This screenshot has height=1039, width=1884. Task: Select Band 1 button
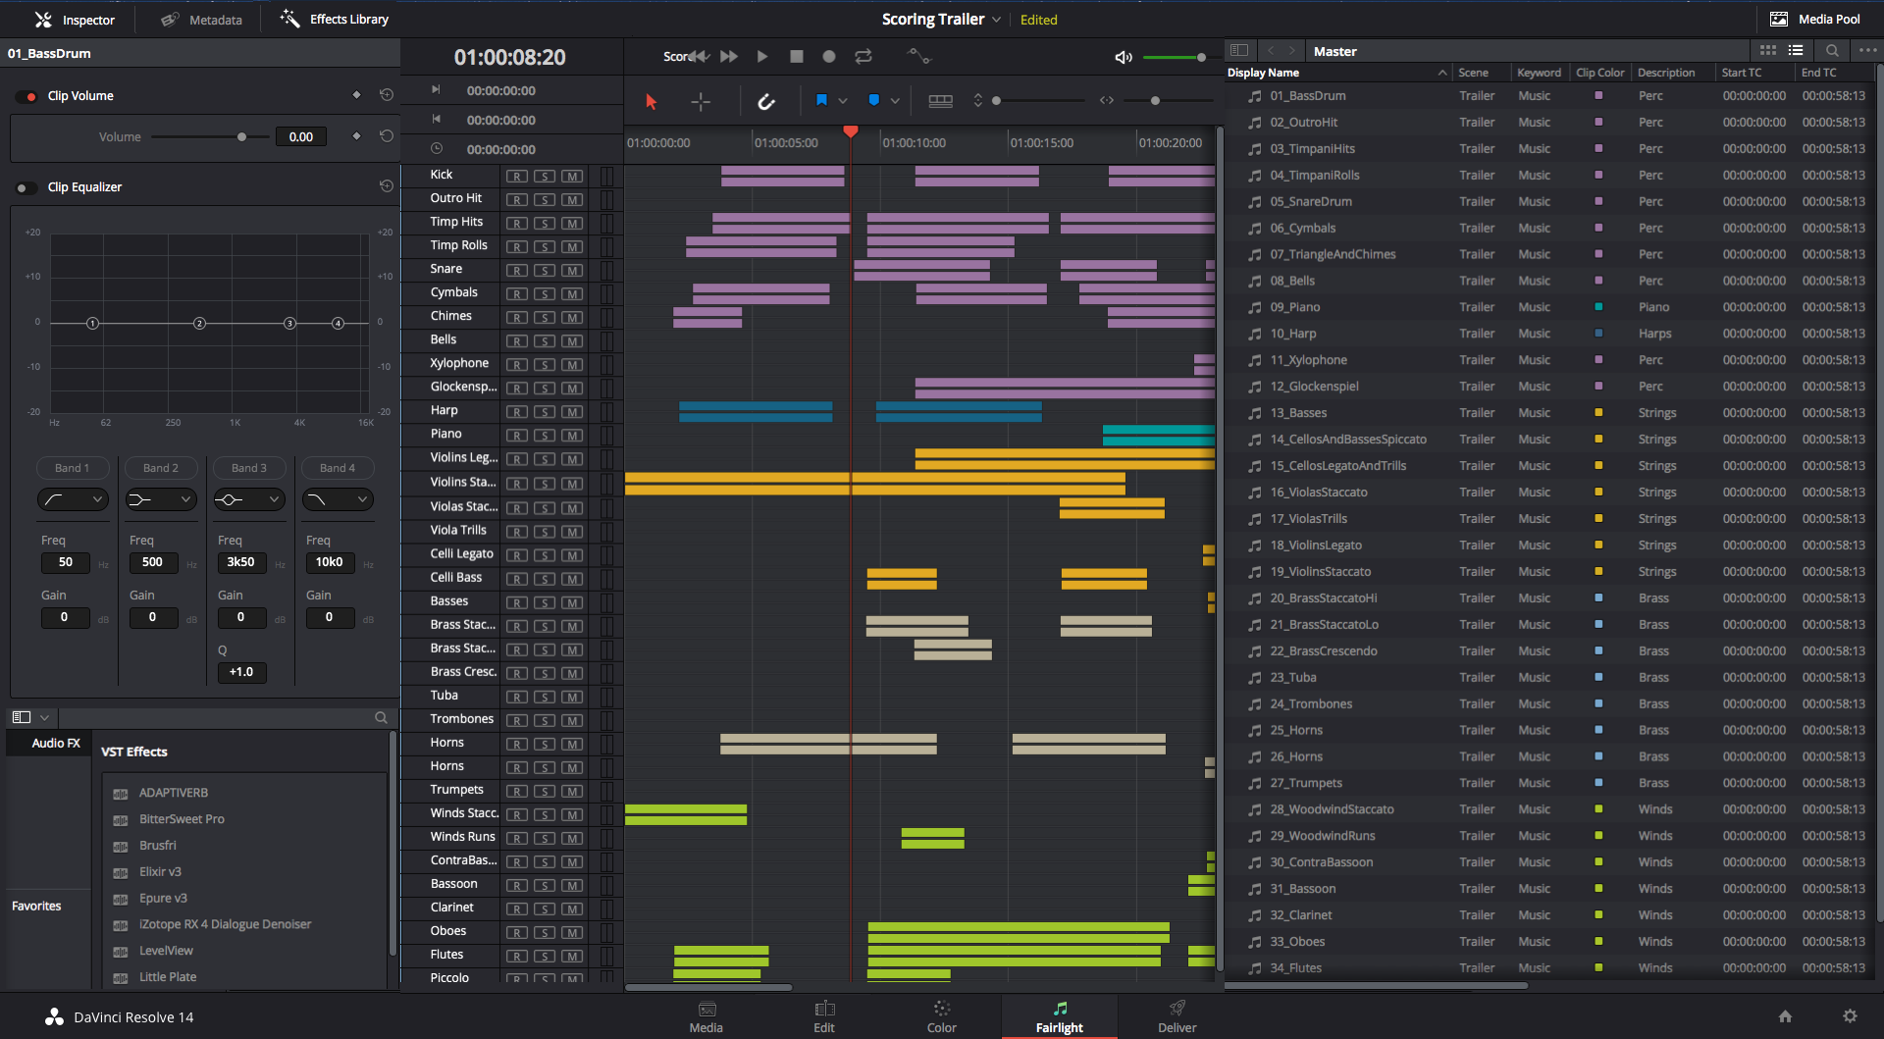tap(73, 468)
